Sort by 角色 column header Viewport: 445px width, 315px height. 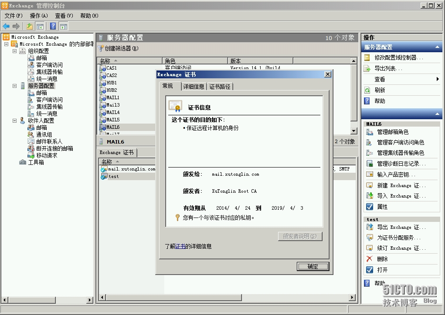pos(195,60)
